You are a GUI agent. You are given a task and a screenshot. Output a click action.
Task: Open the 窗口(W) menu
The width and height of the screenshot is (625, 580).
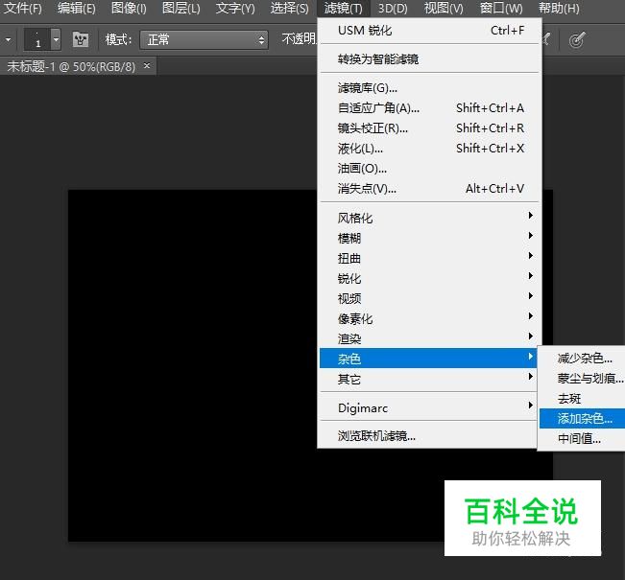[501, 8]
